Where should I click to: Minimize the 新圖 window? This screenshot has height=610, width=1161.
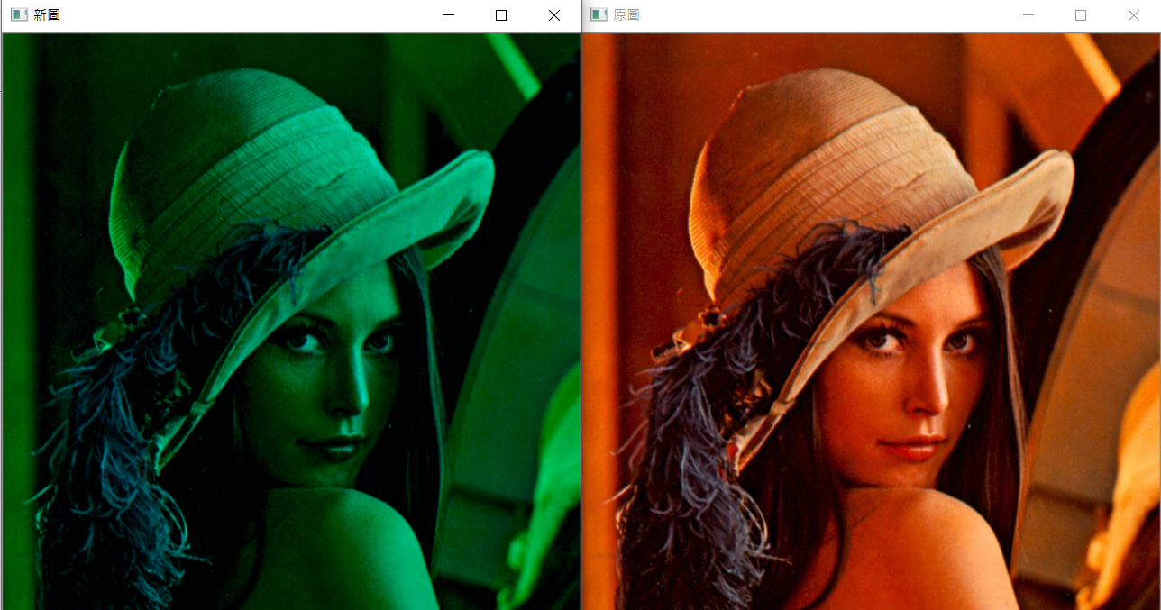[x=449, y=15]
